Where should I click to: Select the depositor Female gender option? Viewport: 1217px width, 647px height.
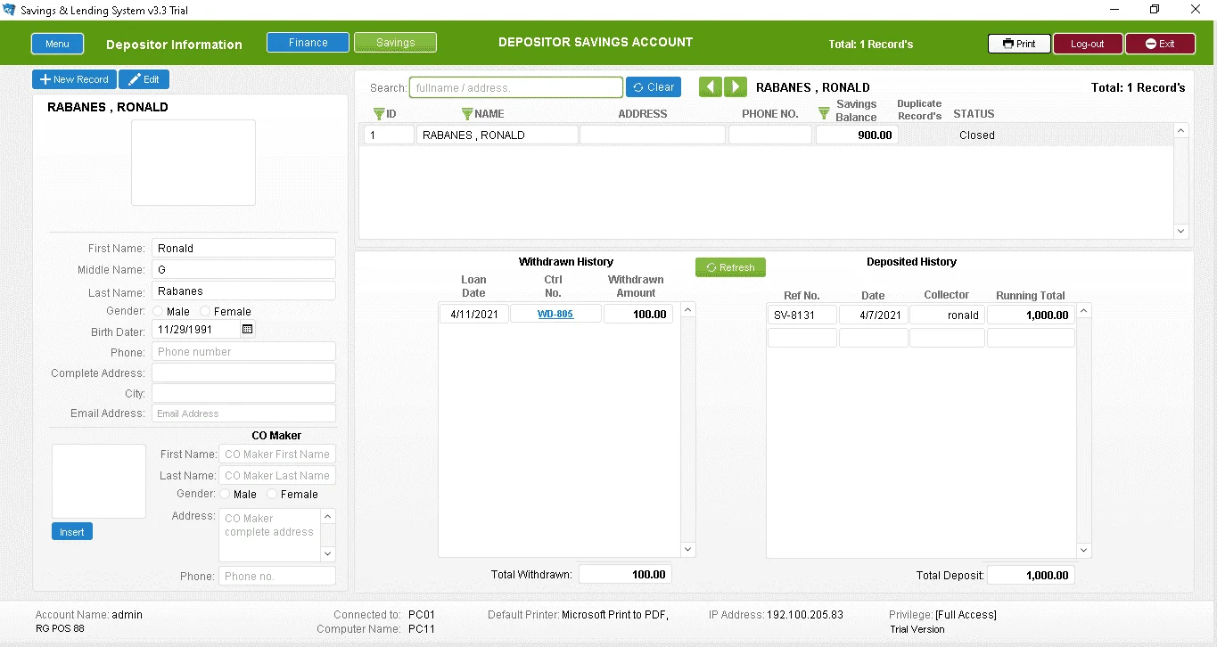[205, 312]
